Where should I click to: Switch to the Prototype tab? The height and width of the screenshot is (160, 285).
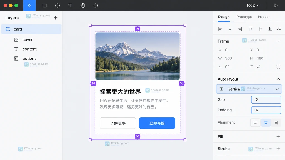[x=244, y=17]
